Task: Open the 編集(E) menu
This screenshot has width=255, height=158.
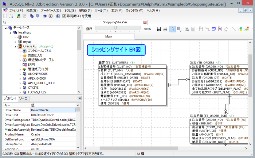Action: click(32, 11)
